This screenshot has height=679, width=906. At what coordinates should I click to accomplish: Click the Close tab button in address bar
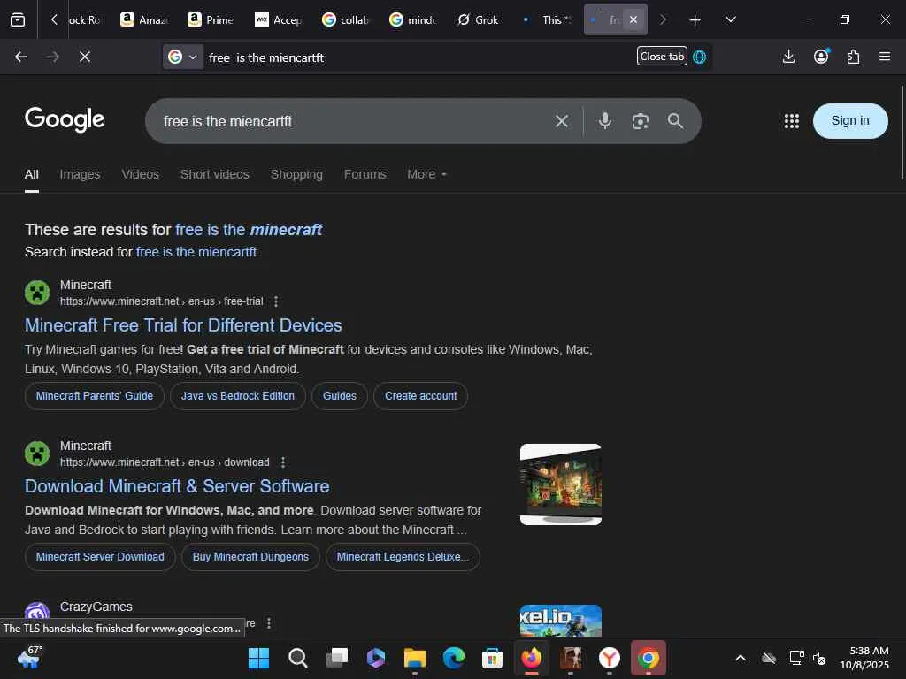click(x=662, y=56)
